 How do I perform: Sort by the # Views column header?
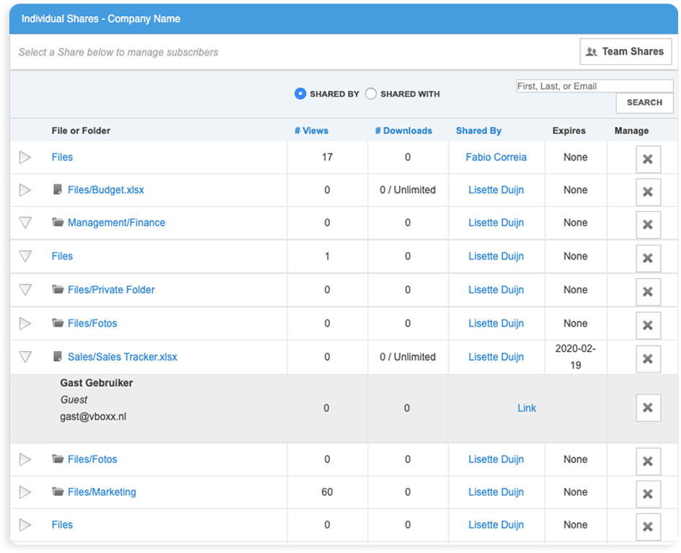coord(311,130)
